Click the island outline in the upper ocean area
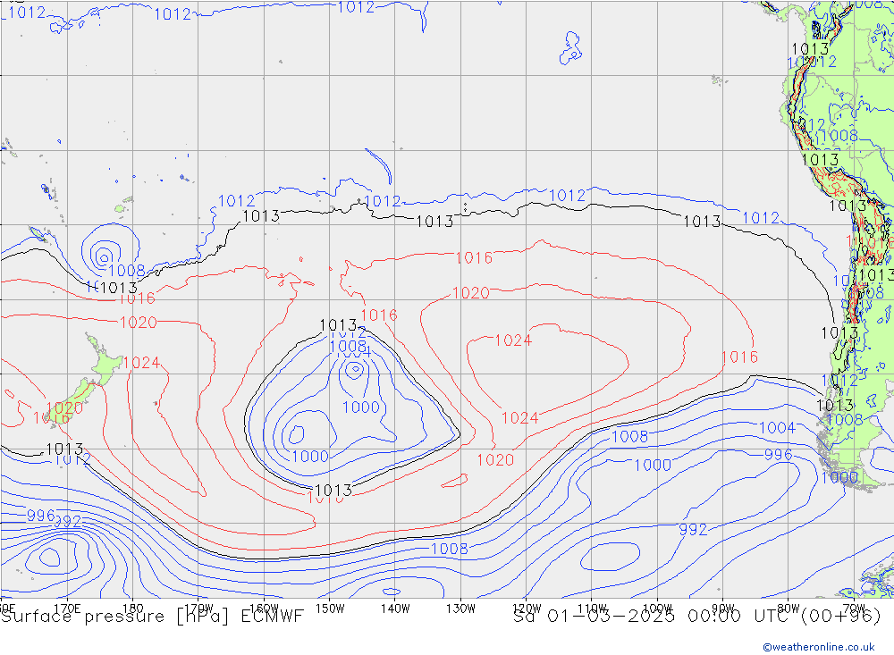The width and height of the screenshot is (894, 655). coord(569,47)
